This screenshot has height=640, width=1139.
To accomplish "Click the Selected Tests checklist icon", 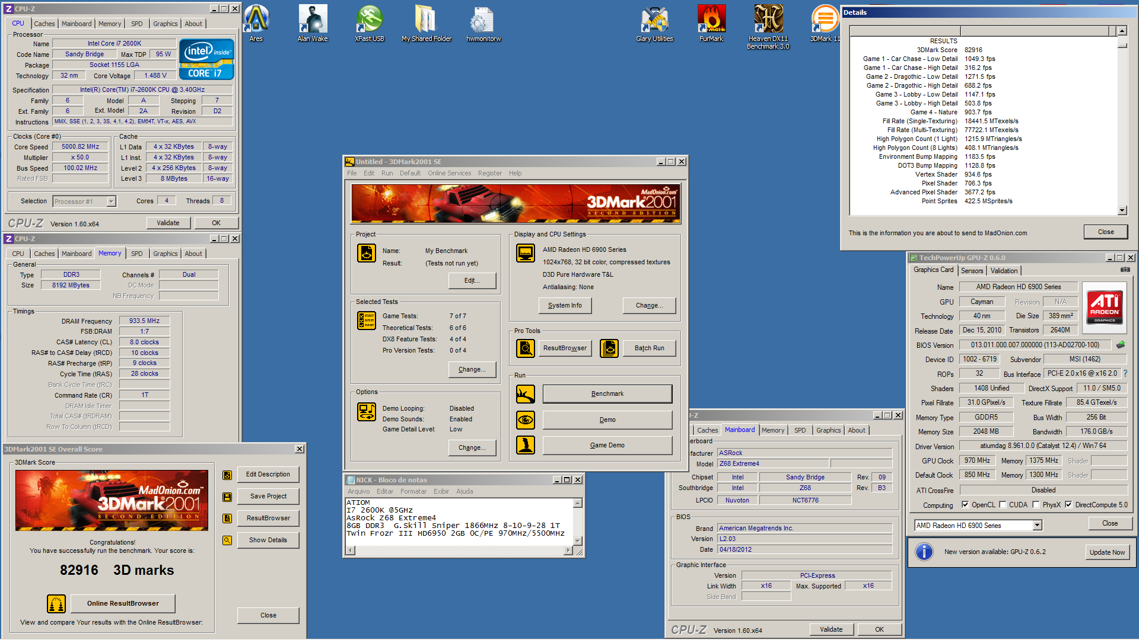I will click(x=367, y=321).
